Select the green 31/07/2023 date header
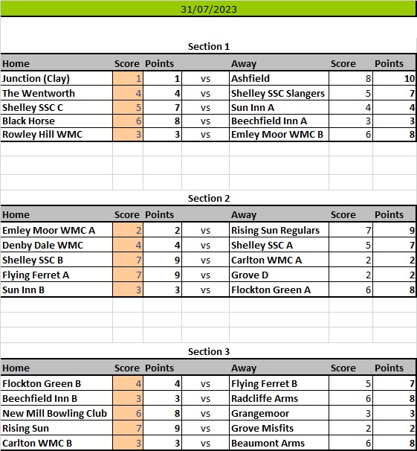 point(208,9)
